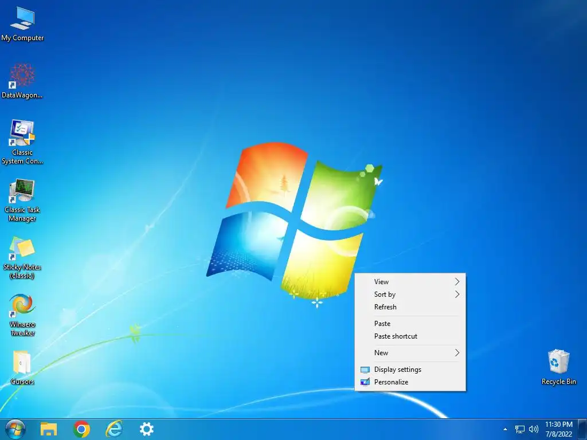Image resolution: width=587 pixels, height=440 pixels.
Task: Open Settings gear in the taskbar
Action: (147, 429)
